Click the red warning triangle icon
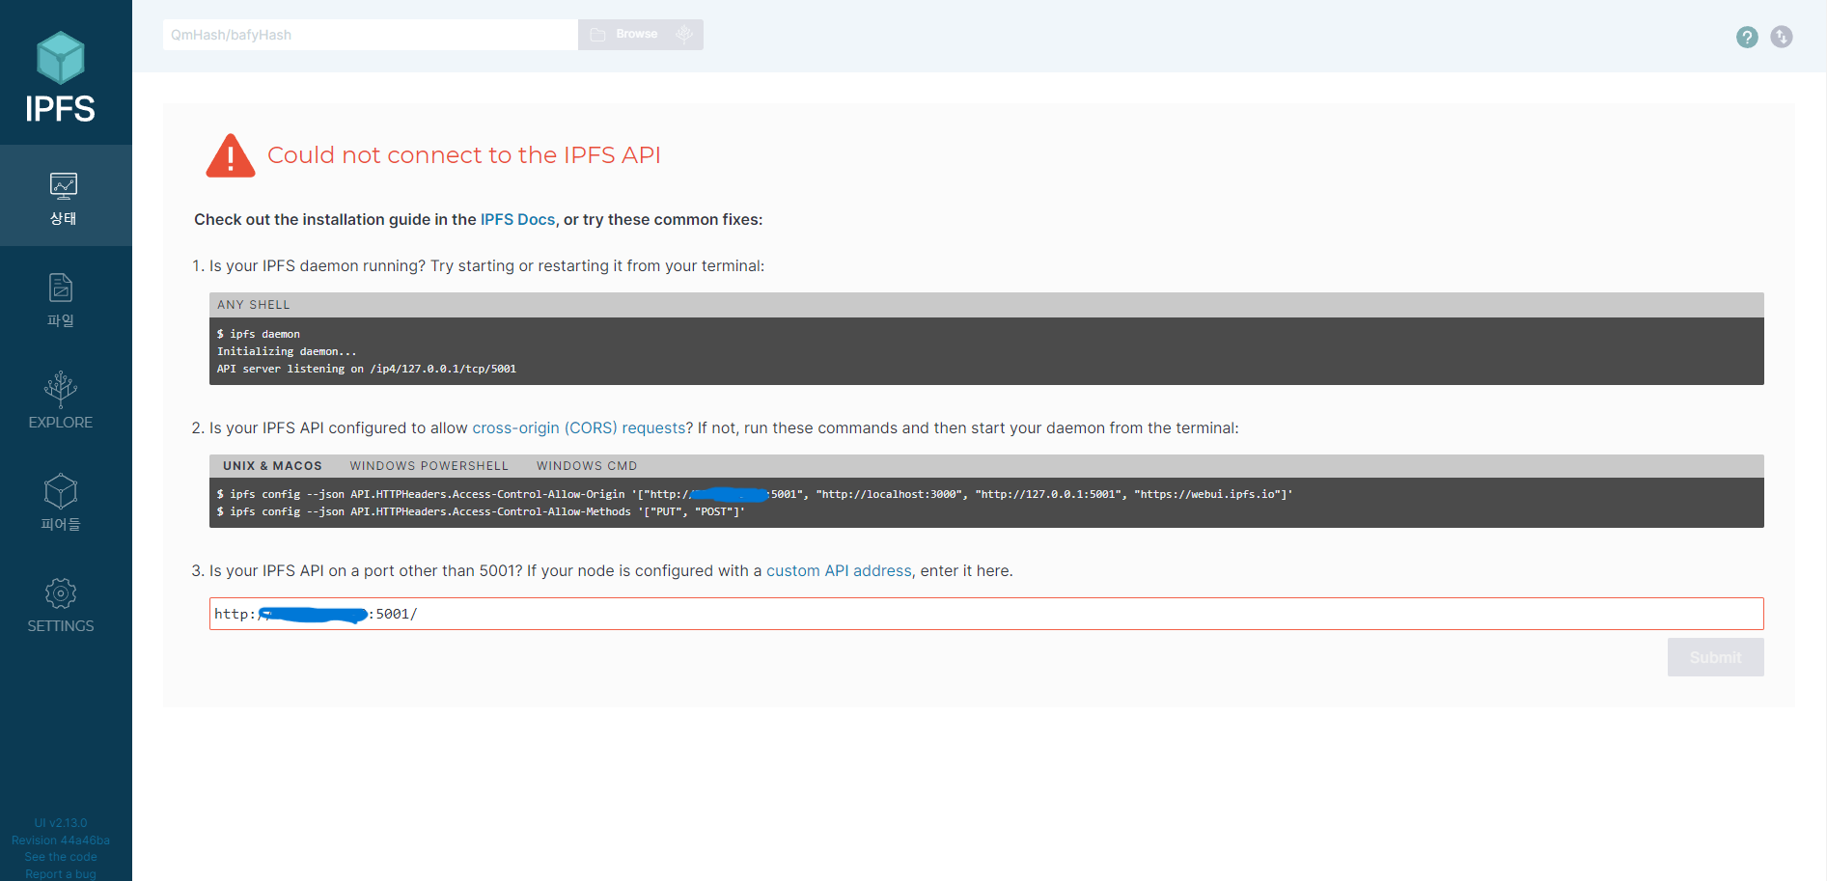 click(231, 155)
